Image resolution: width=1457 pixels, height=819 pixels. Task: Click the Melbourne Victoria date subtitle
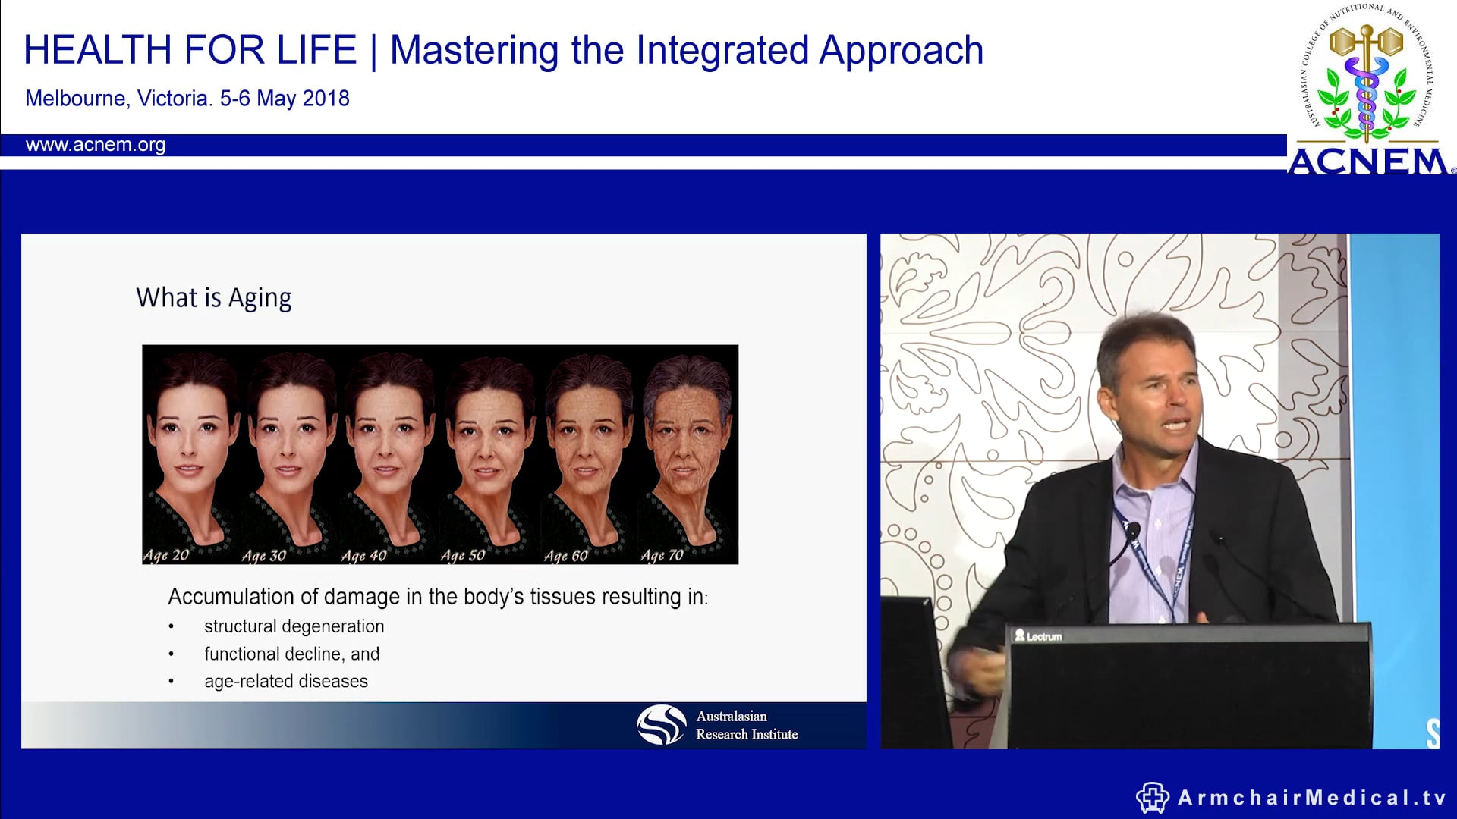(187, 99)
